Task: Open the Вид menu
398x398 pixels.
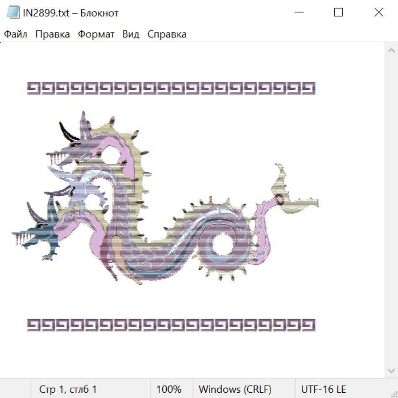Action: [x=131, y=34]
